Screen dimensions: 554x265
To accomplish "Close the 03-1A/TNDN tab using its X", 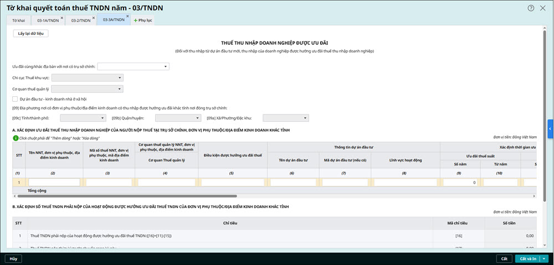I will click(x=61, y=18).
